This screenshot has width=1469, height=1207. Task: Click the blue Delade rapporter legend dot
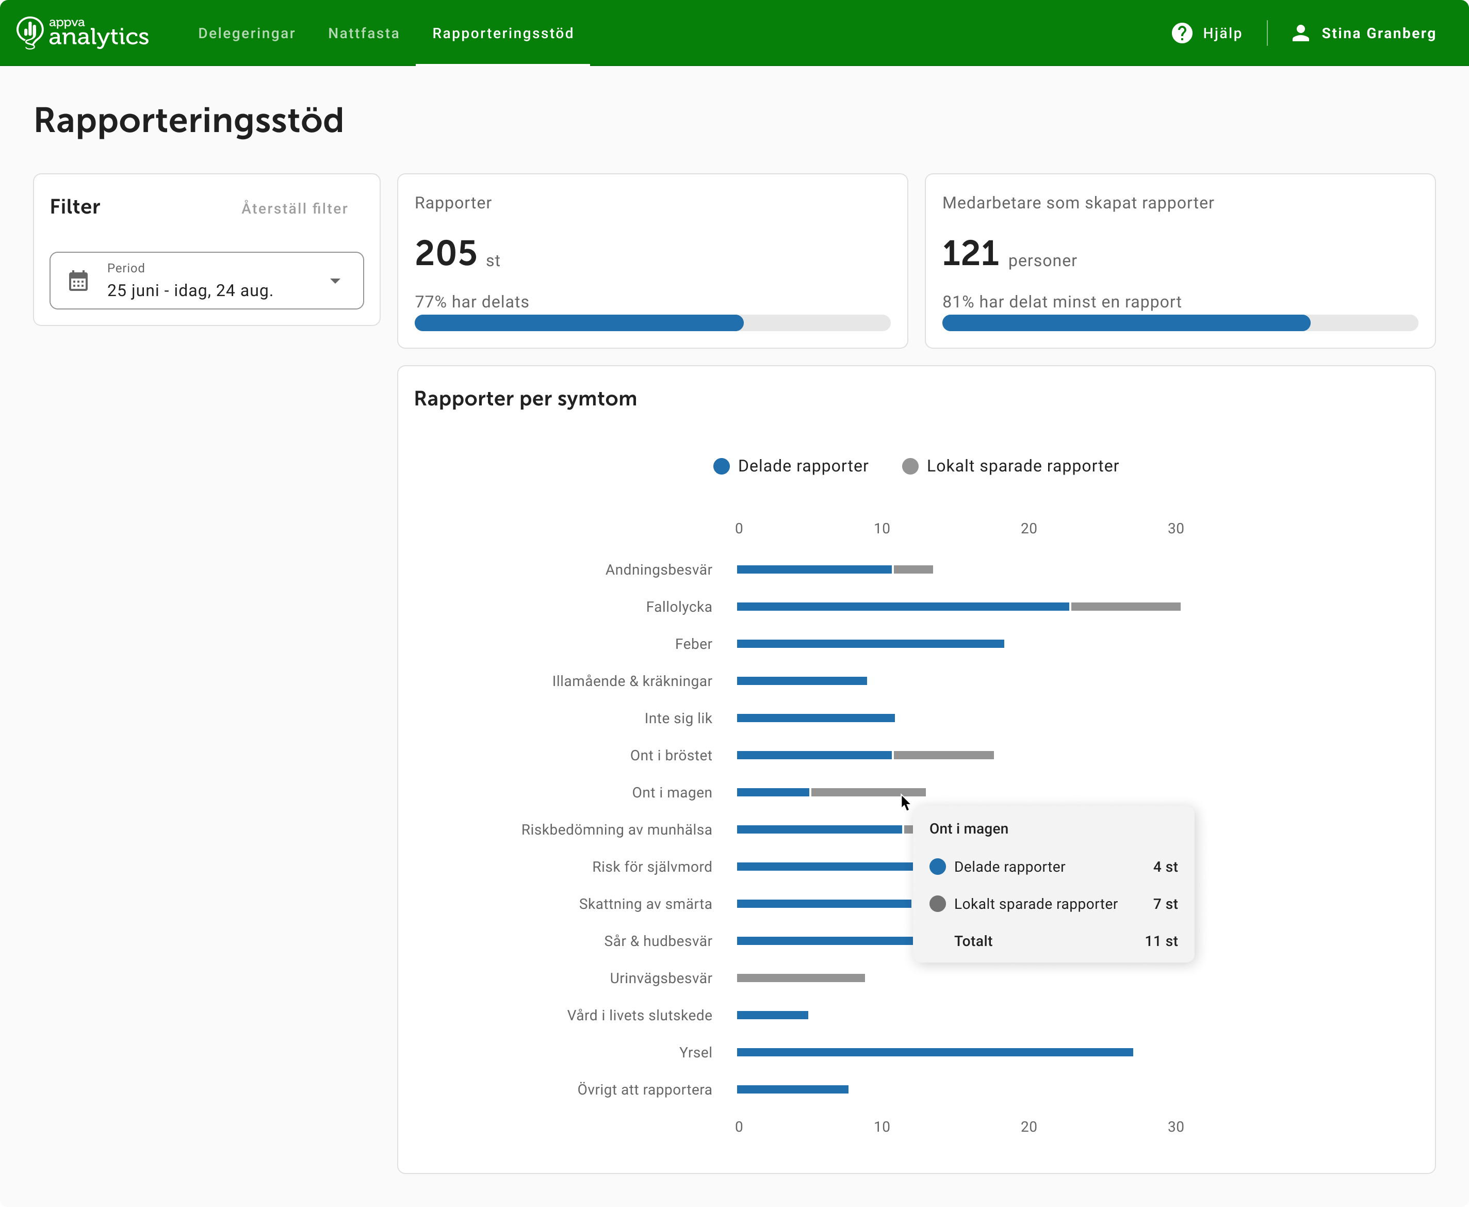[x=721, y=466]
